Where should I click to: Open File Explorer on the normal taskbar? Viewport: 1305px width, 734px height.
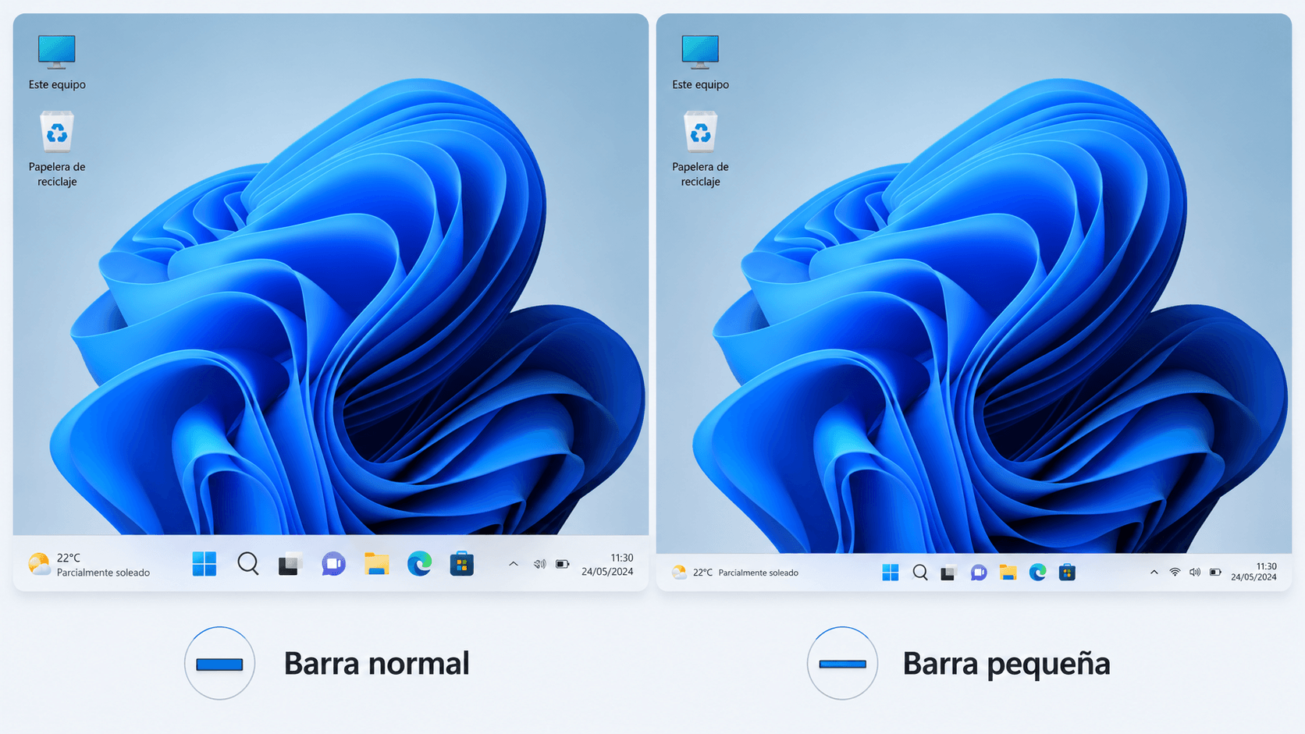376,564
